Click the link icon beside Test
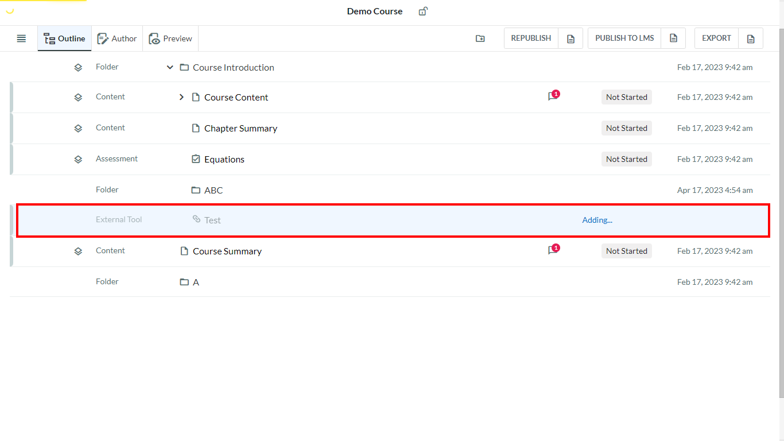Image resolution: width=784 pixels, height=441 pixels. click(196, 219)
